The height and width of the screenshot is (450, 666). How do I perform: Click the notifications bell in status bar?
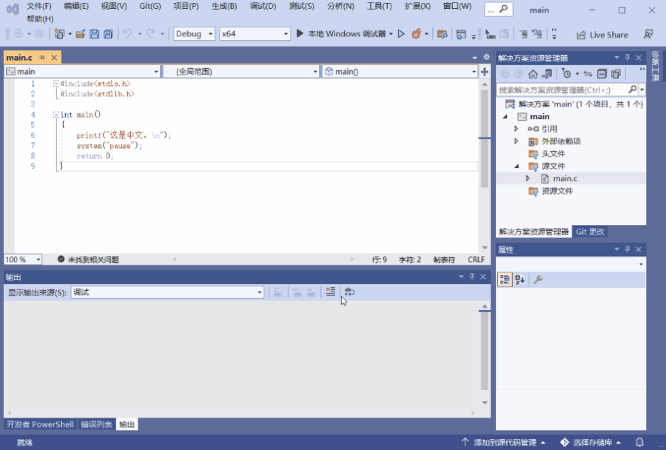639,443
